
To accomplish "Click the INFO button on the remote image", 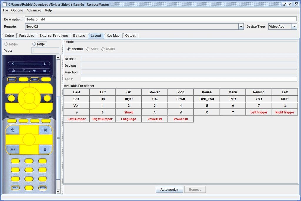I will [35, 79].
